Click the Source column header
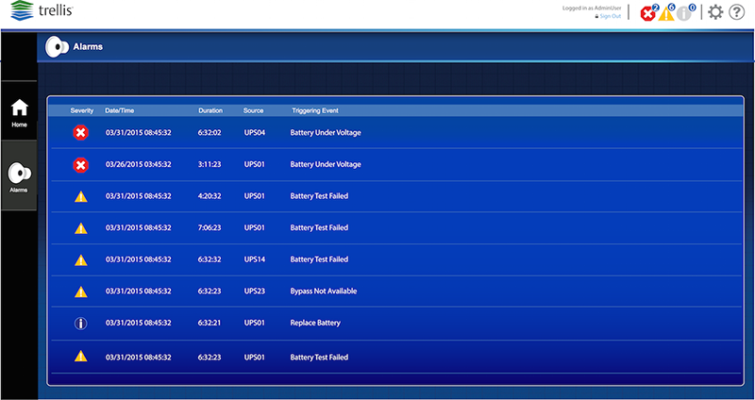755x400 pixels. (253, 110)
